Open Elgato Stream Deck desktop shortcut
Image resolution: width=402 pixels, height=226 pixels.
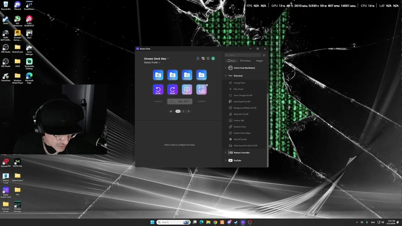tap(6, 193)
